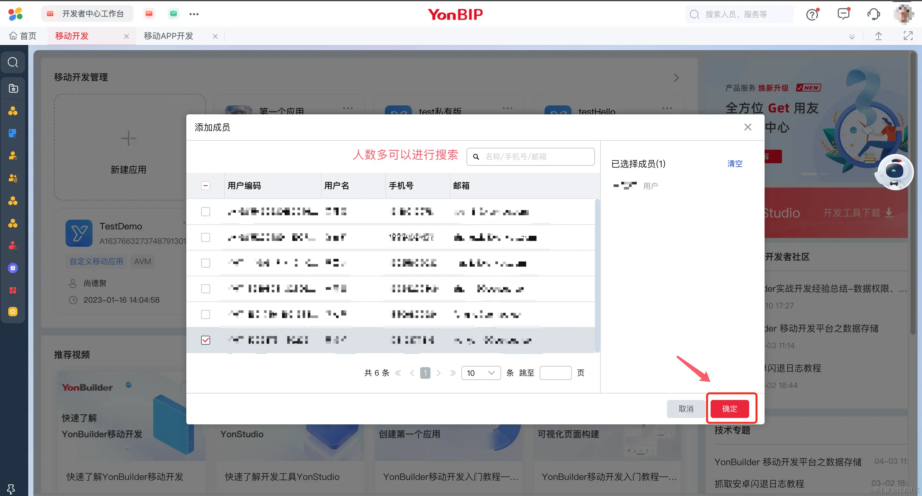This screenshot has width=922, height=496.
Task: Check the second member row checkbox
Action: (x=206, y=237)
